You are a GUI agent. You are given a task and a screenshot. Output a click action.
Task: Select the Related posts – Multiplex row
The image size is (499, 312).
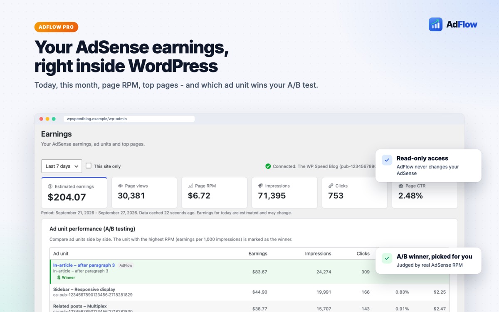(x=249, y=307)
